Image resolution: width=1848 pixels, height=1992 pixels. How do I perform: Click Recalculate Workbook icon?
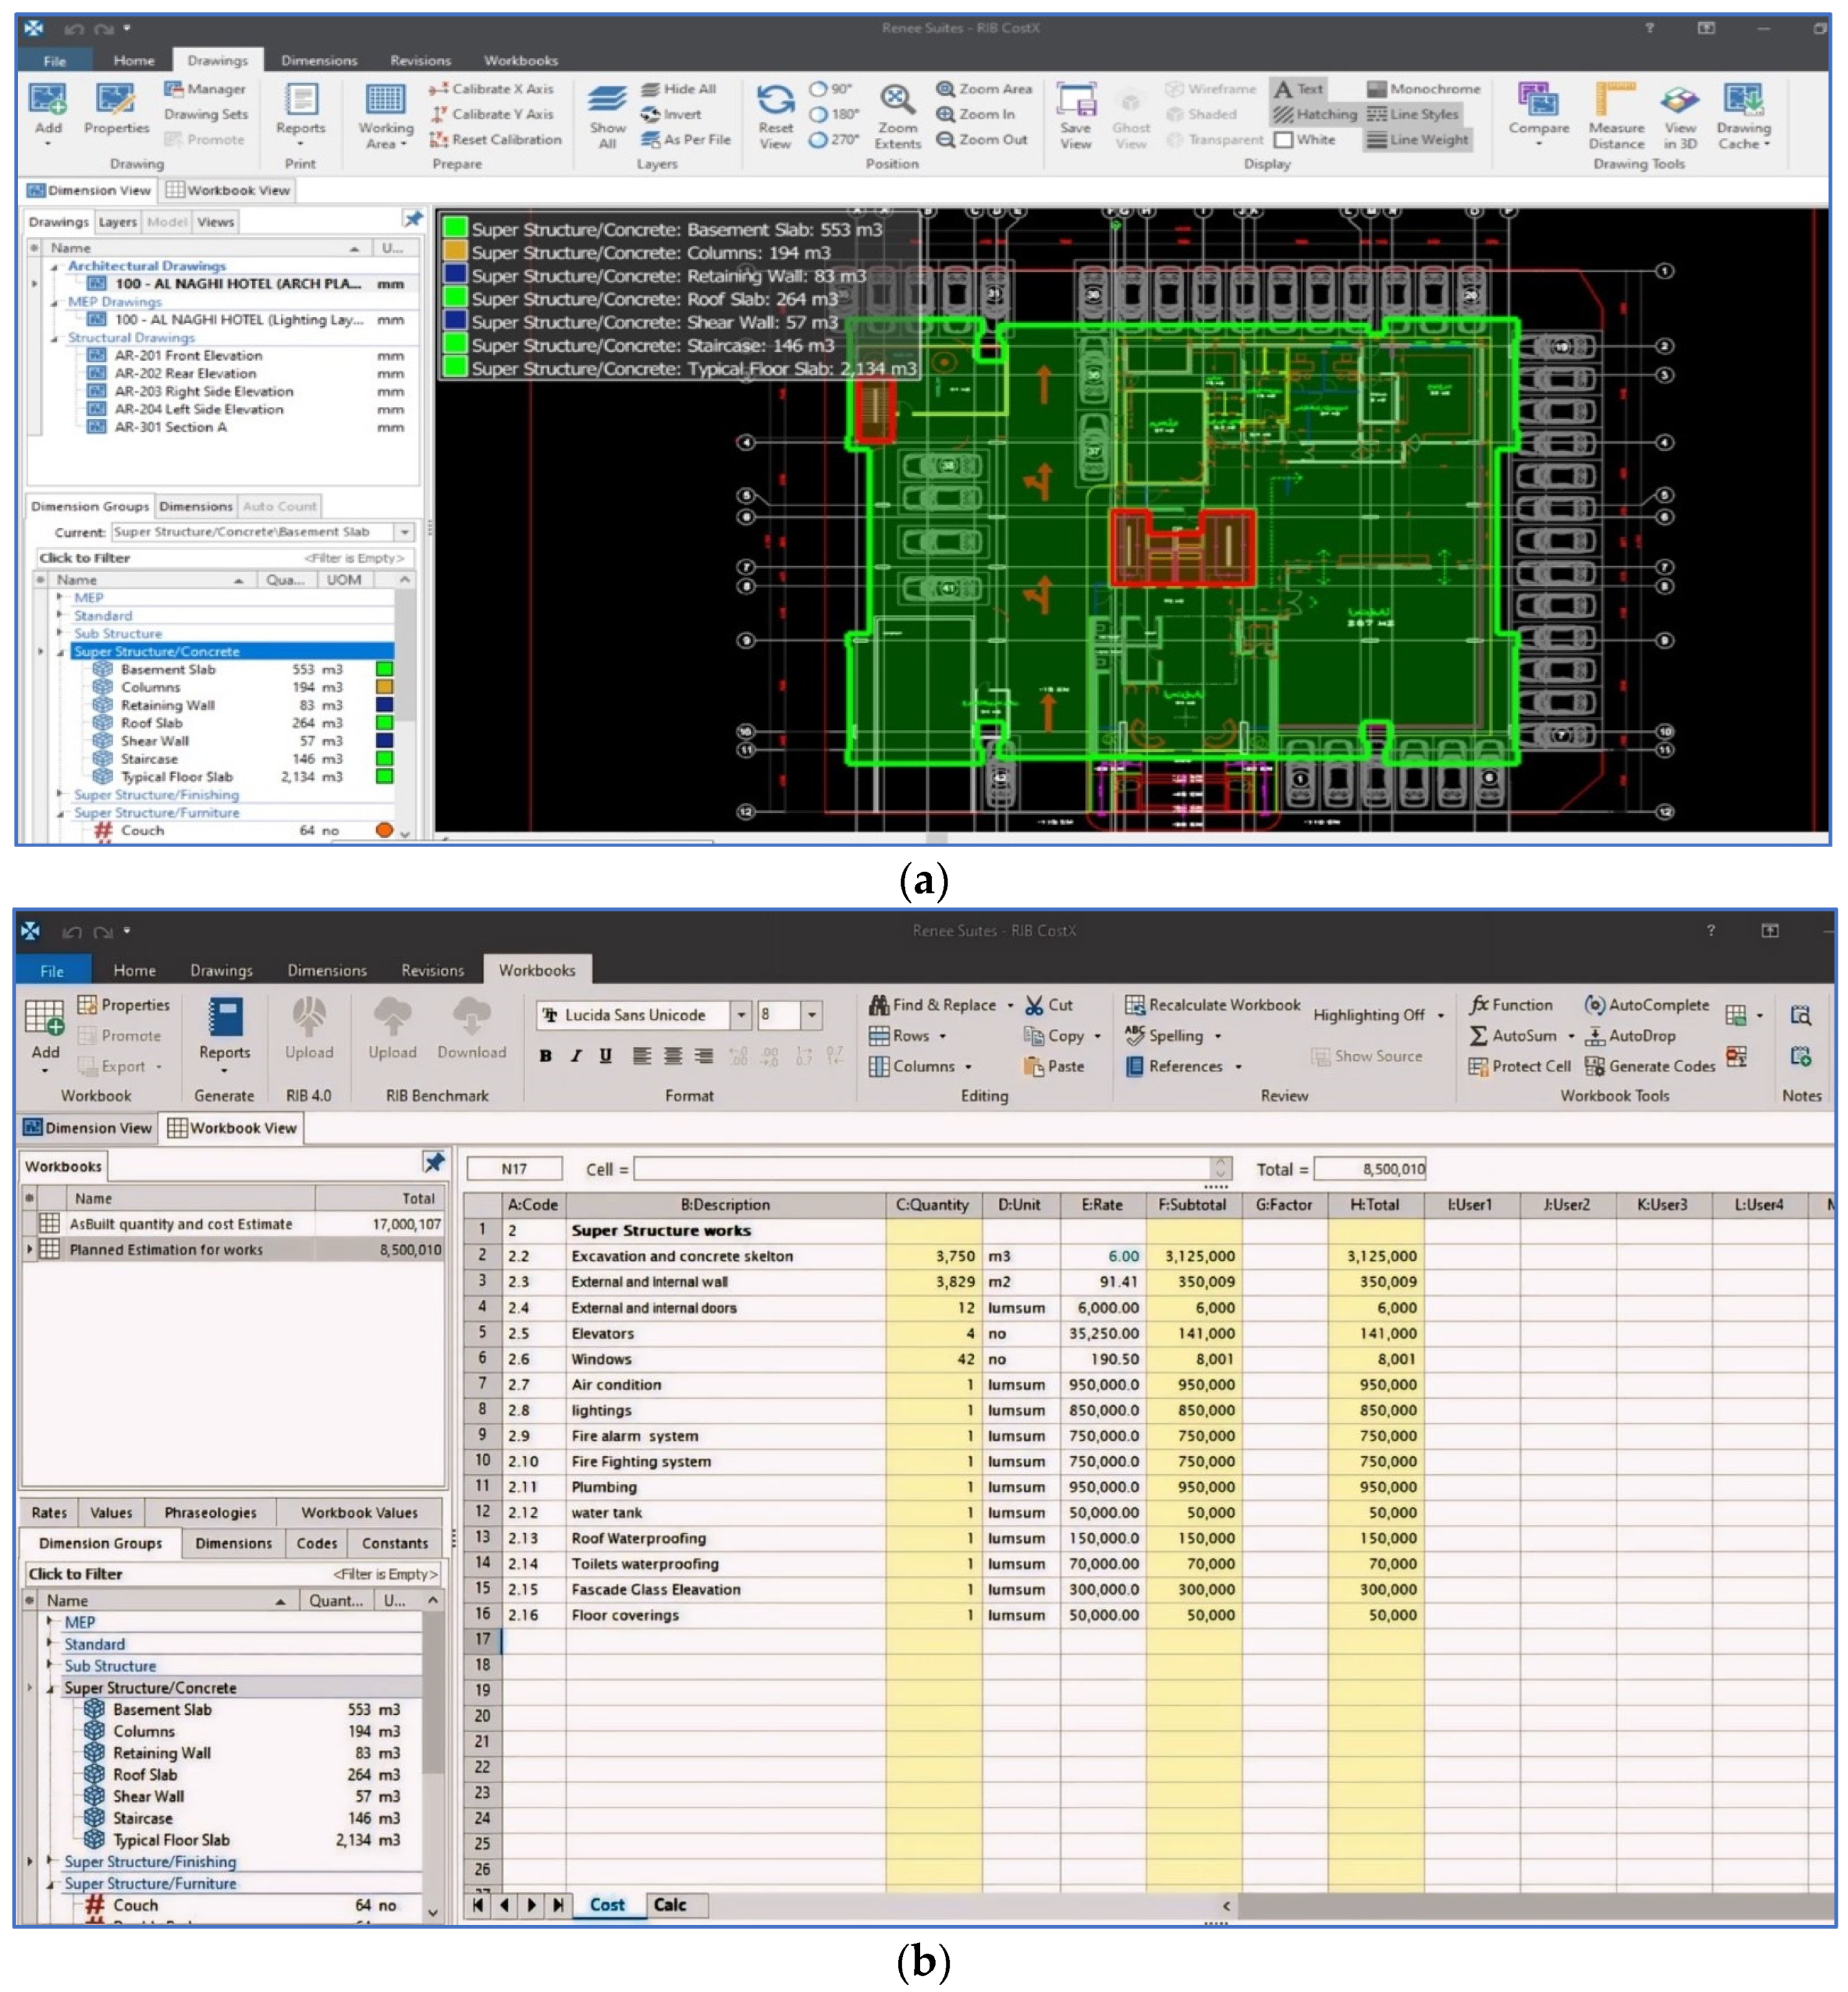click(x=1134, y=1005)
